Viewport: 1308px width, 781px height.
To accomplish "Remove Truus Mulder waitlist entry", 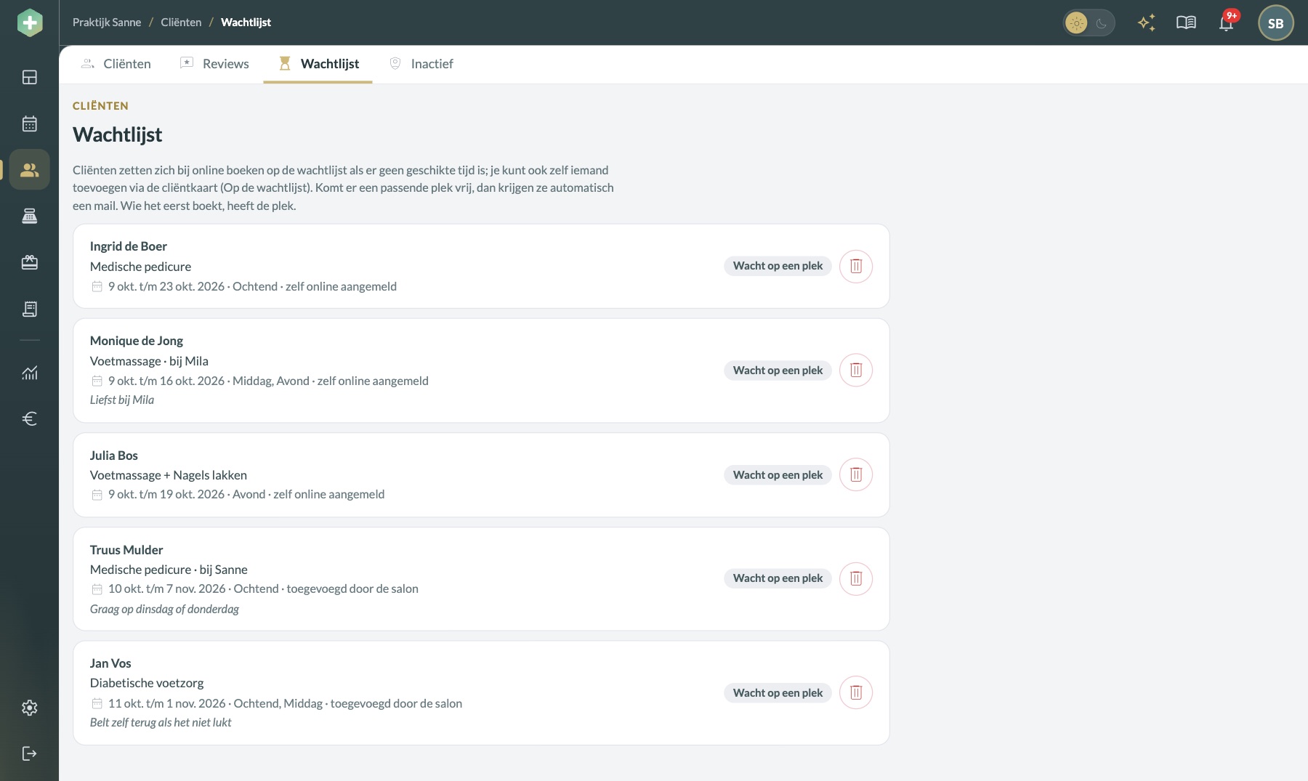I will 856,578.
